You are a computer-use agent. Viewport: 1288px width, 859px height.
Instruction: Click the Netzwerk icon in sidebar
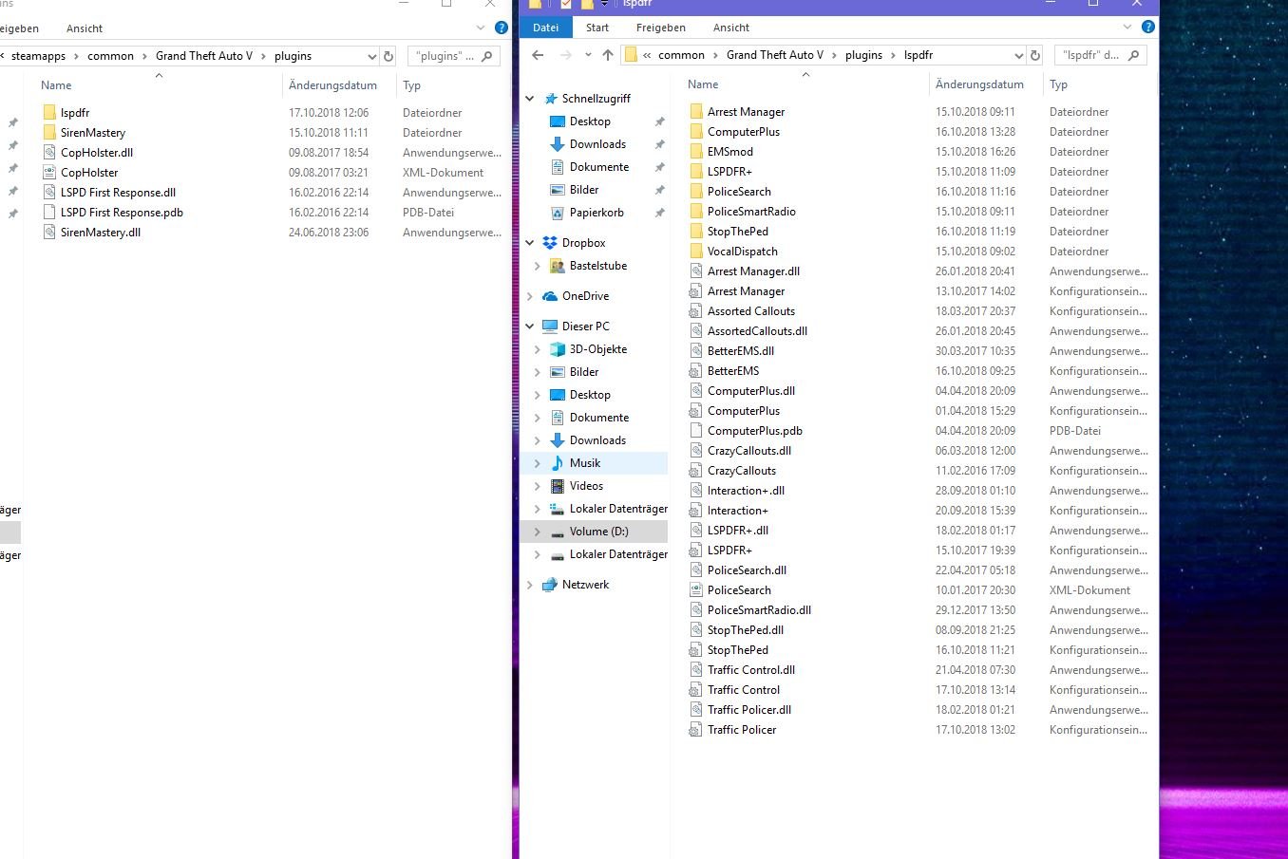point(550,585)
